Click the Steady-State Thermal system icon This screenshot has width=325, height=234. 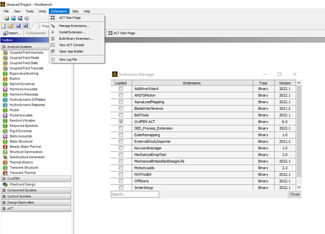pos(5,147)
